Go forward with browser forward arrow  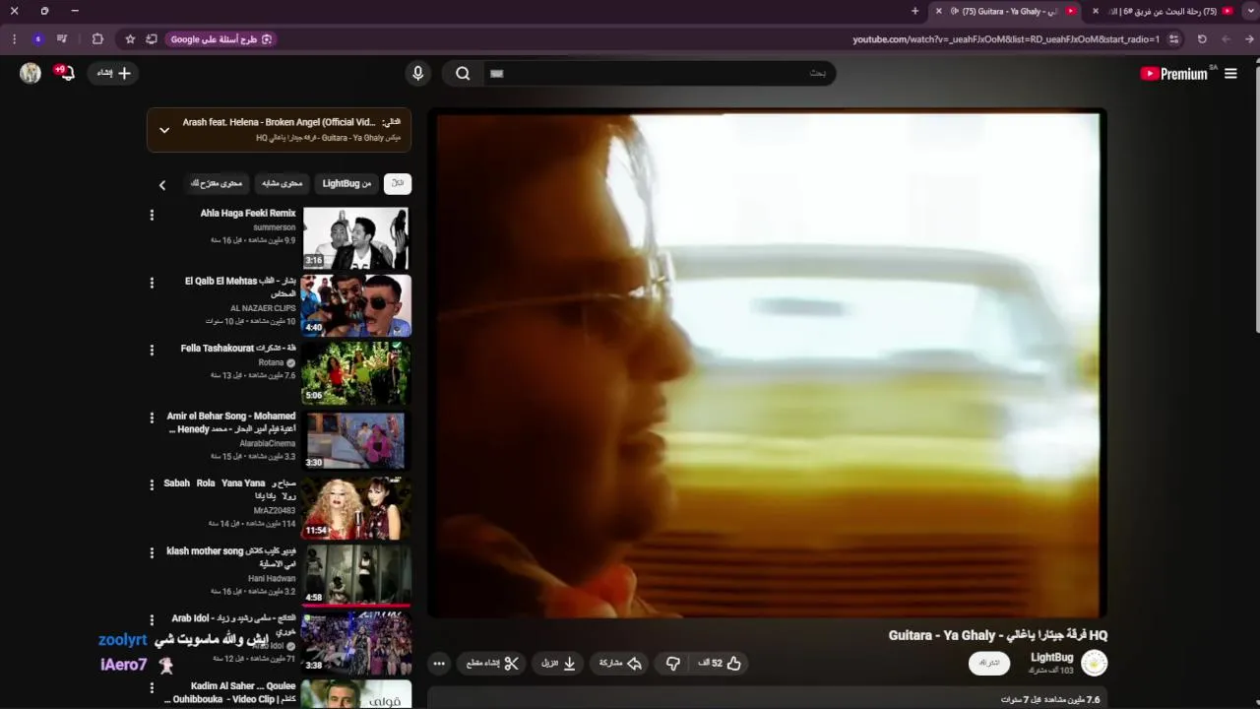(1226, 39)
